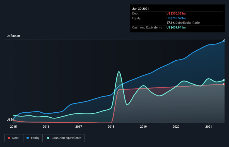Click the 2018 x-axis label
The height and width of the screenshot is (147, 229).
click(111, 127)
